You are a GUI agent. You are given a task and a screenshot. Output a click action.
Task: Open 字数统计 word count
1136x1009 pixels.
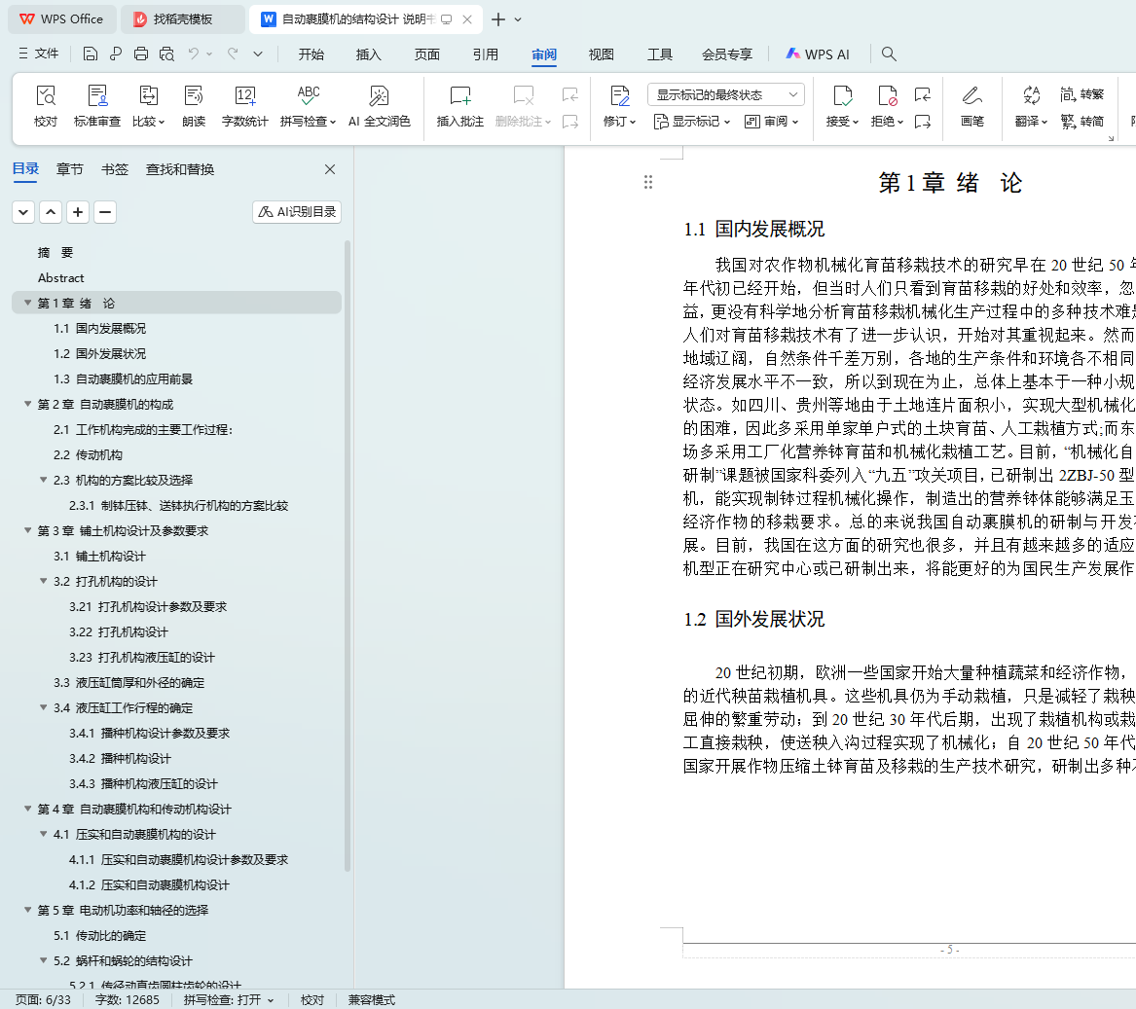245,106
